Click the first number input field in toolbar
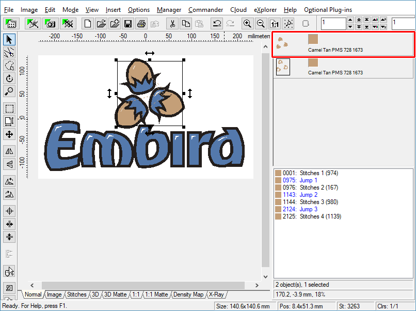This screenshot has width=416, height=311. click(x=333, y=24)
